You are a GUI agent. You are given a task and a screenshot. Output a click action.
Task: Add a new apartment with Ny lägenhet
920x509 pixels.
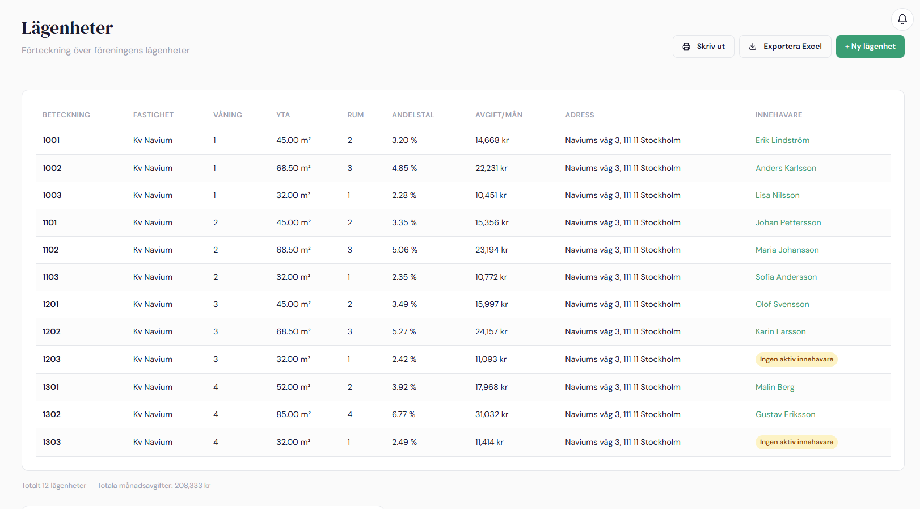[x=870, y=47]
